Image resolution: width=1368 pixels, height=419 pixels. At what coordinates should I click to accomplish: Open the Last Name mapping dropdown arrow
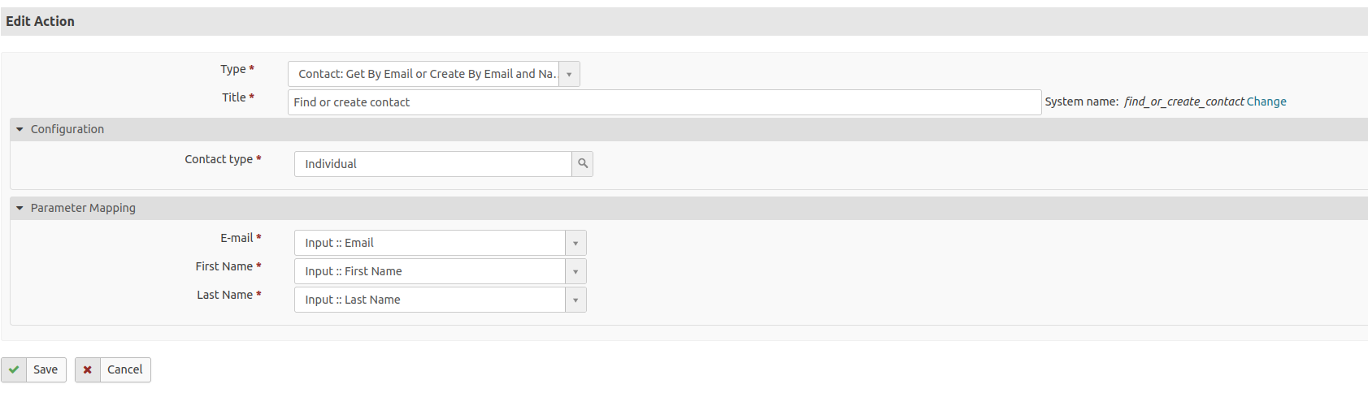575,300
